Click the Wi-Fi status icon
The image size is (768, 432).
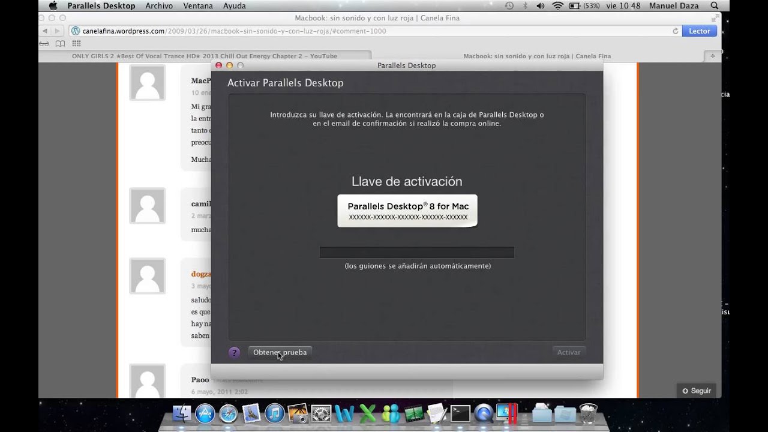coord(557,5)
